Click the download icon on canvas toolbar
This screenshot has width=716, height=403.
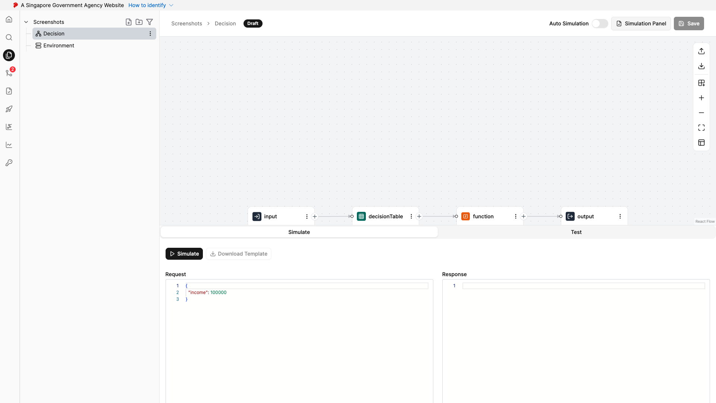click(701, 66)
